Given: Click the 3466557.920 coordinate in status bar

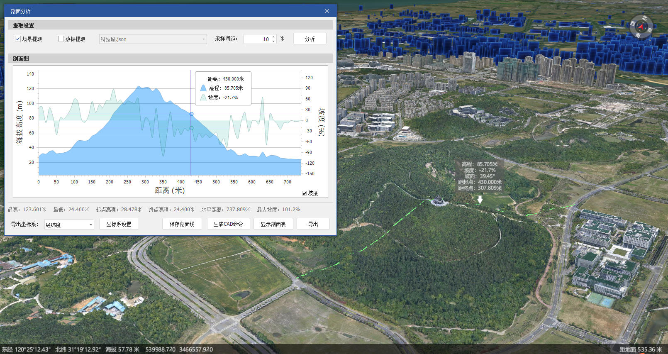Looking at the screenshot, I should pos(196,349).
